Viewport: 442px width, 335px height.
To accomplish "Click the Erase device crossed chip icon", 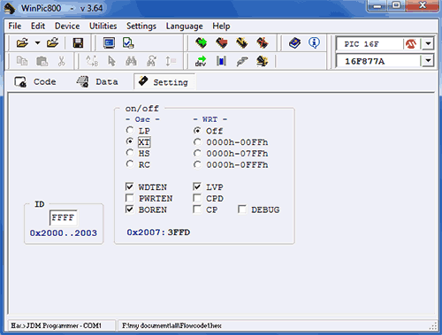I will 263,43.
